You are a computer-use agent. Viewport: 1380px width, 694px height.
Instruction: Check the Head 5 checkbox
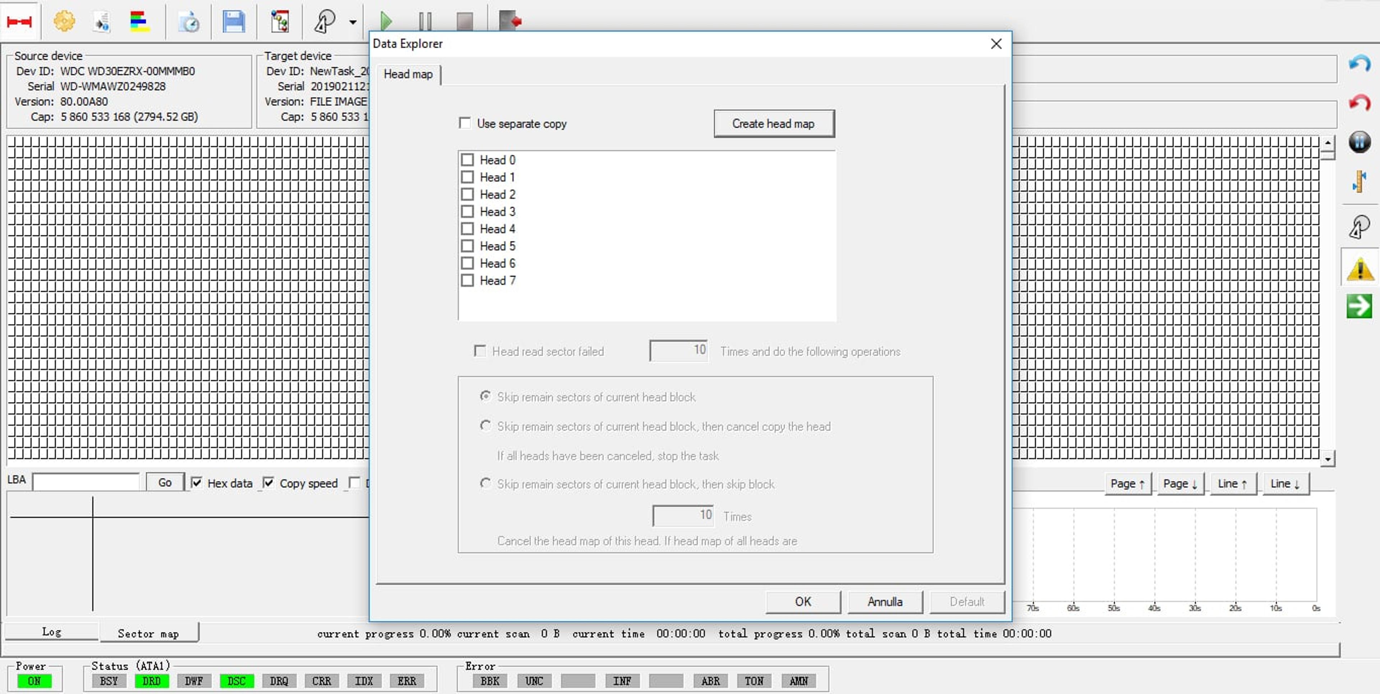click(x=467, y=246)
